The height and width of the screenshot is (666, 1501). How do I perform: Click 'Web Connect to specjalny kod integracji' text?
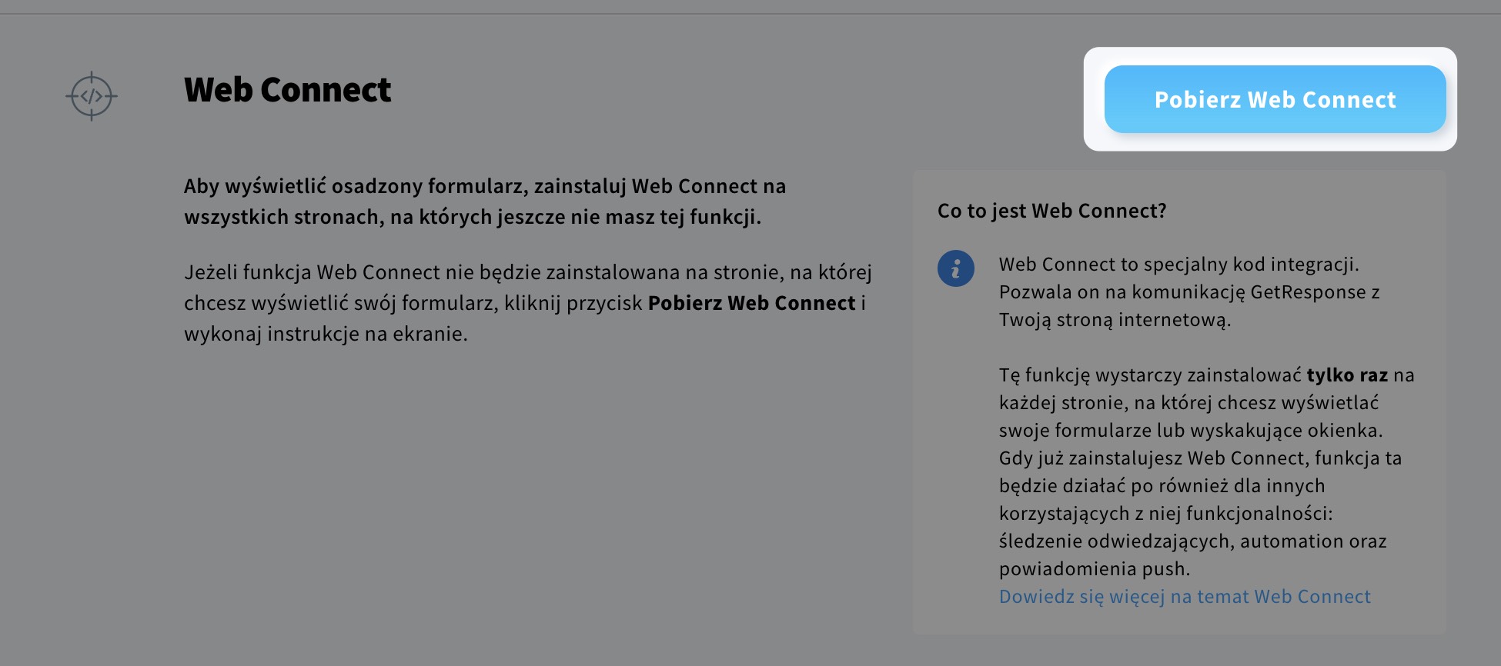(1179, 265)
